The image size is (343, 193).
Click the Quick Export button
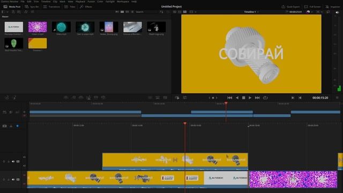click(290, 7)
